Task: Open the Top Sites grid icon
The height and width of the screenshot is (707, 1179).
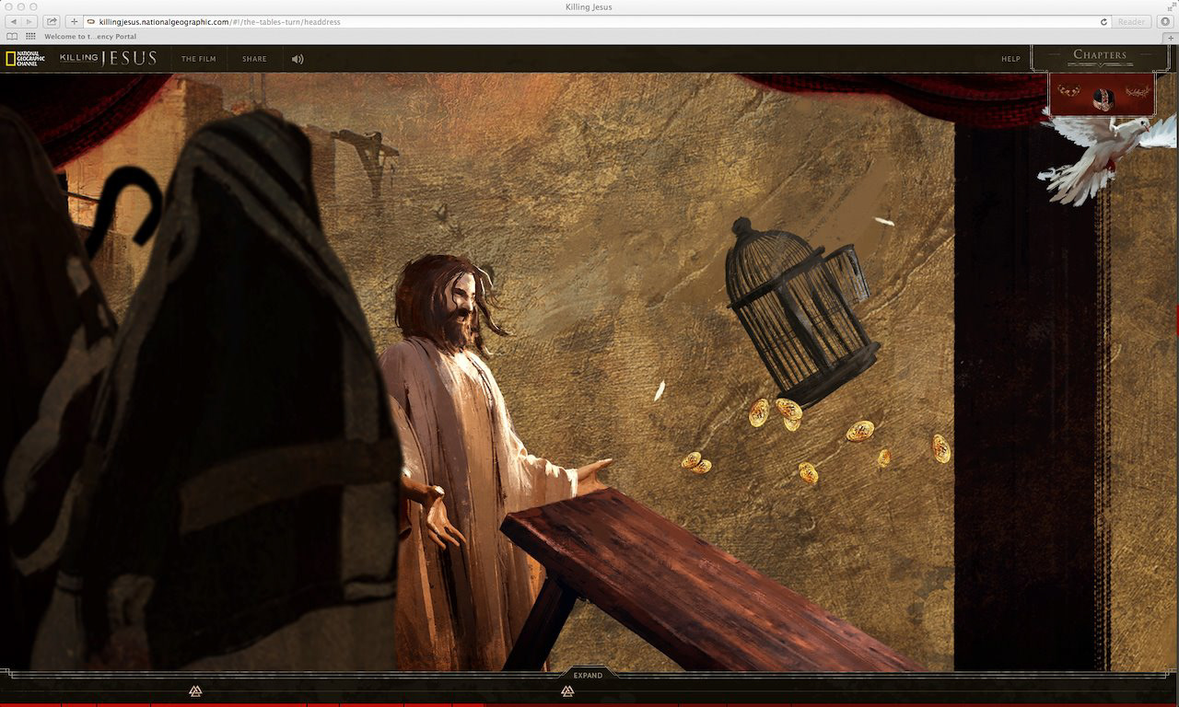Action: [30, 36]
